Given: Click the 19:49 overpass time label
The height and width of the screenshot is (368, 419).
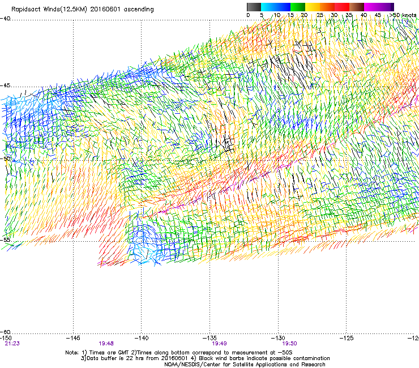Looking at the screenshot, I should point(219,344).
